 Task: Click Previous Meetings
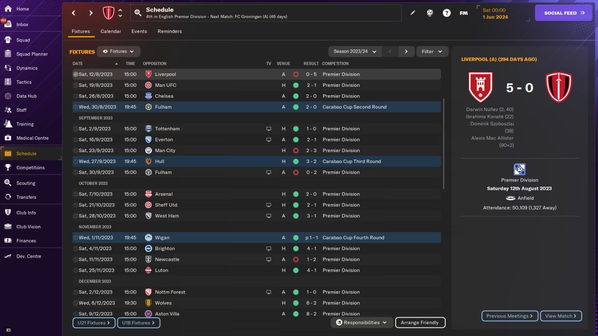[510, 316]
